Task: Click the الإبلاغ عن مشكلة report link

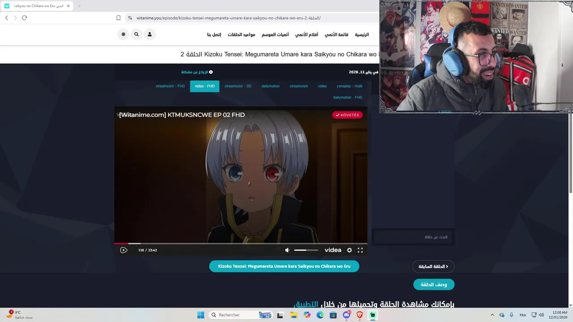Action: click(x=197, y=72)
